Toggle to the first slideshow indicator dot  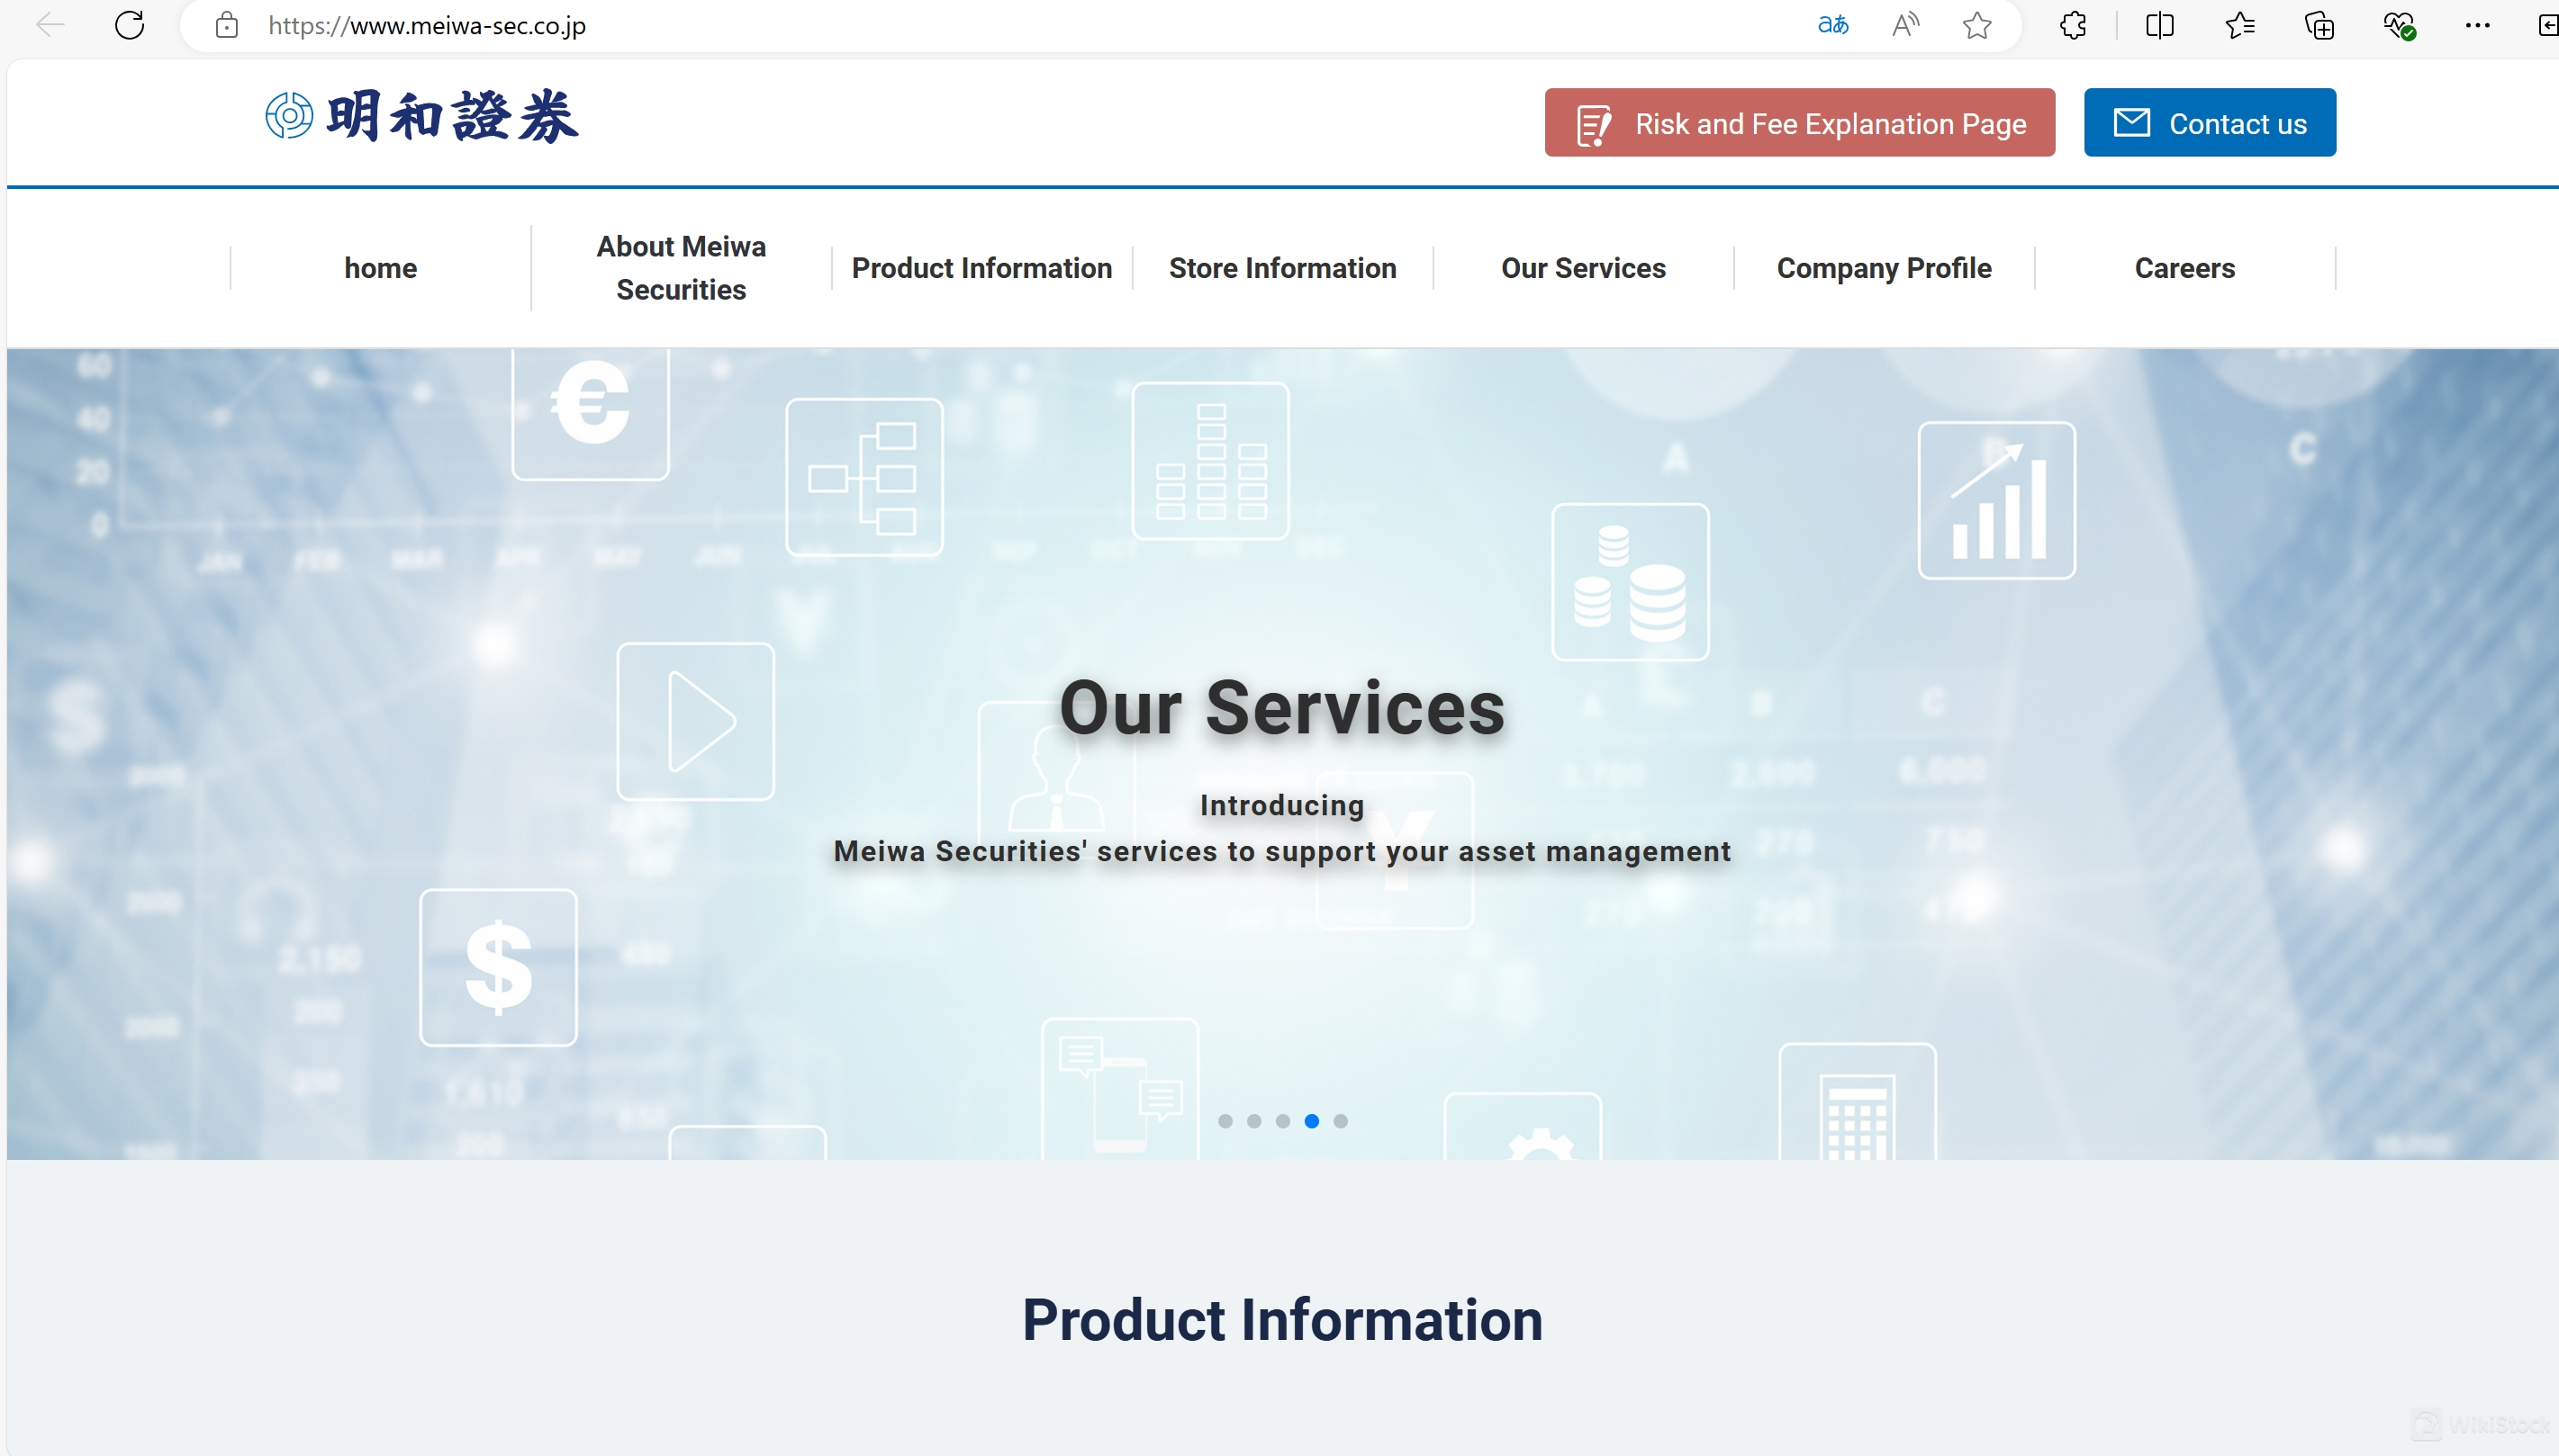[1226, 1120]
